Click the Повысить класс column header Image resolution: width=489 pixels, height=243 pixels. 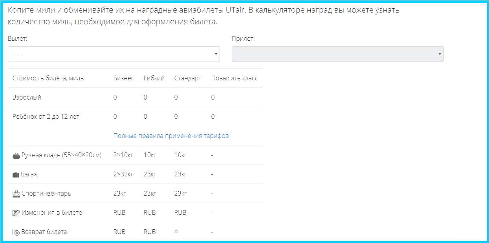pos(234,78)
